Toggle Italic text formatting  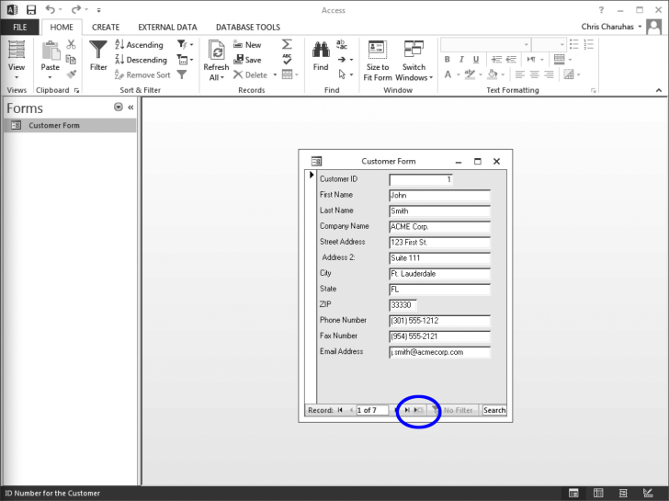(460, 60)
